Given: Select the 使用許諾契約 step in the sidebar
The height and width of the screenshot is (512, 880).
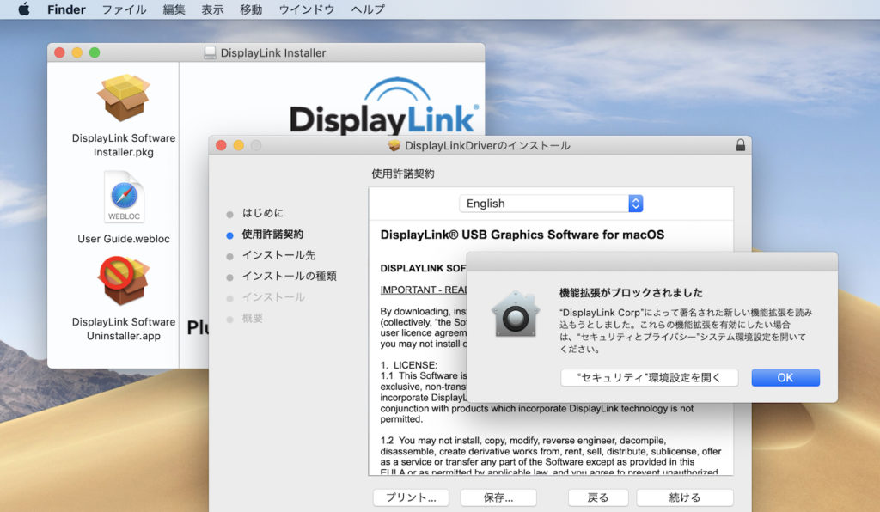Looking at the screenshot, I should pyautogui.click(x=272, y=234).
